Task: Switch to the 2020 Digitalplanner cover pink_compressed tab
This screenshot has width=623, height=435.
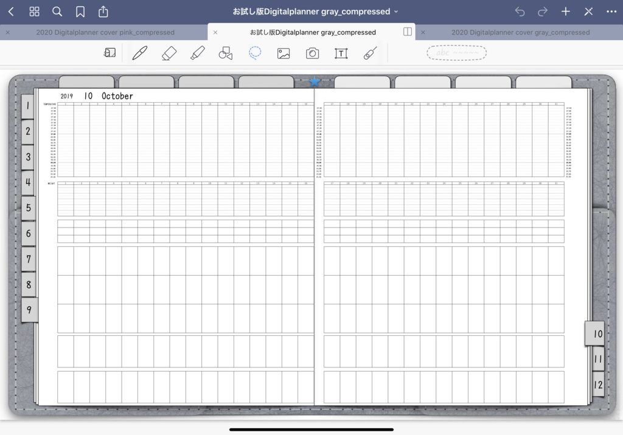Action: pyautogui.click(x=106, y=32)
